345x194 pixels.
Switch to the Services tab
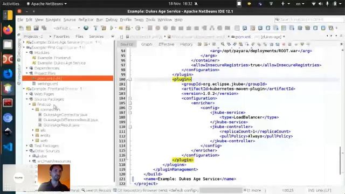click(x=96, y=36)
